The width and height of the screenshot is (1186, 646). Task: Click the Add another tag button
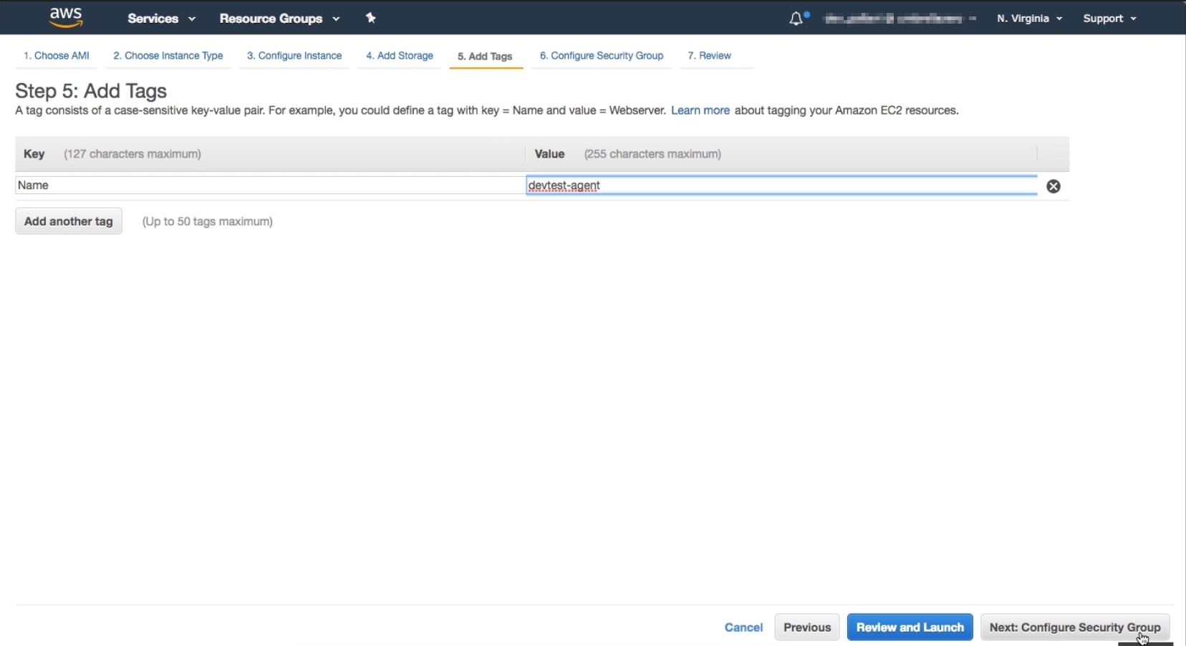point(69,221)
